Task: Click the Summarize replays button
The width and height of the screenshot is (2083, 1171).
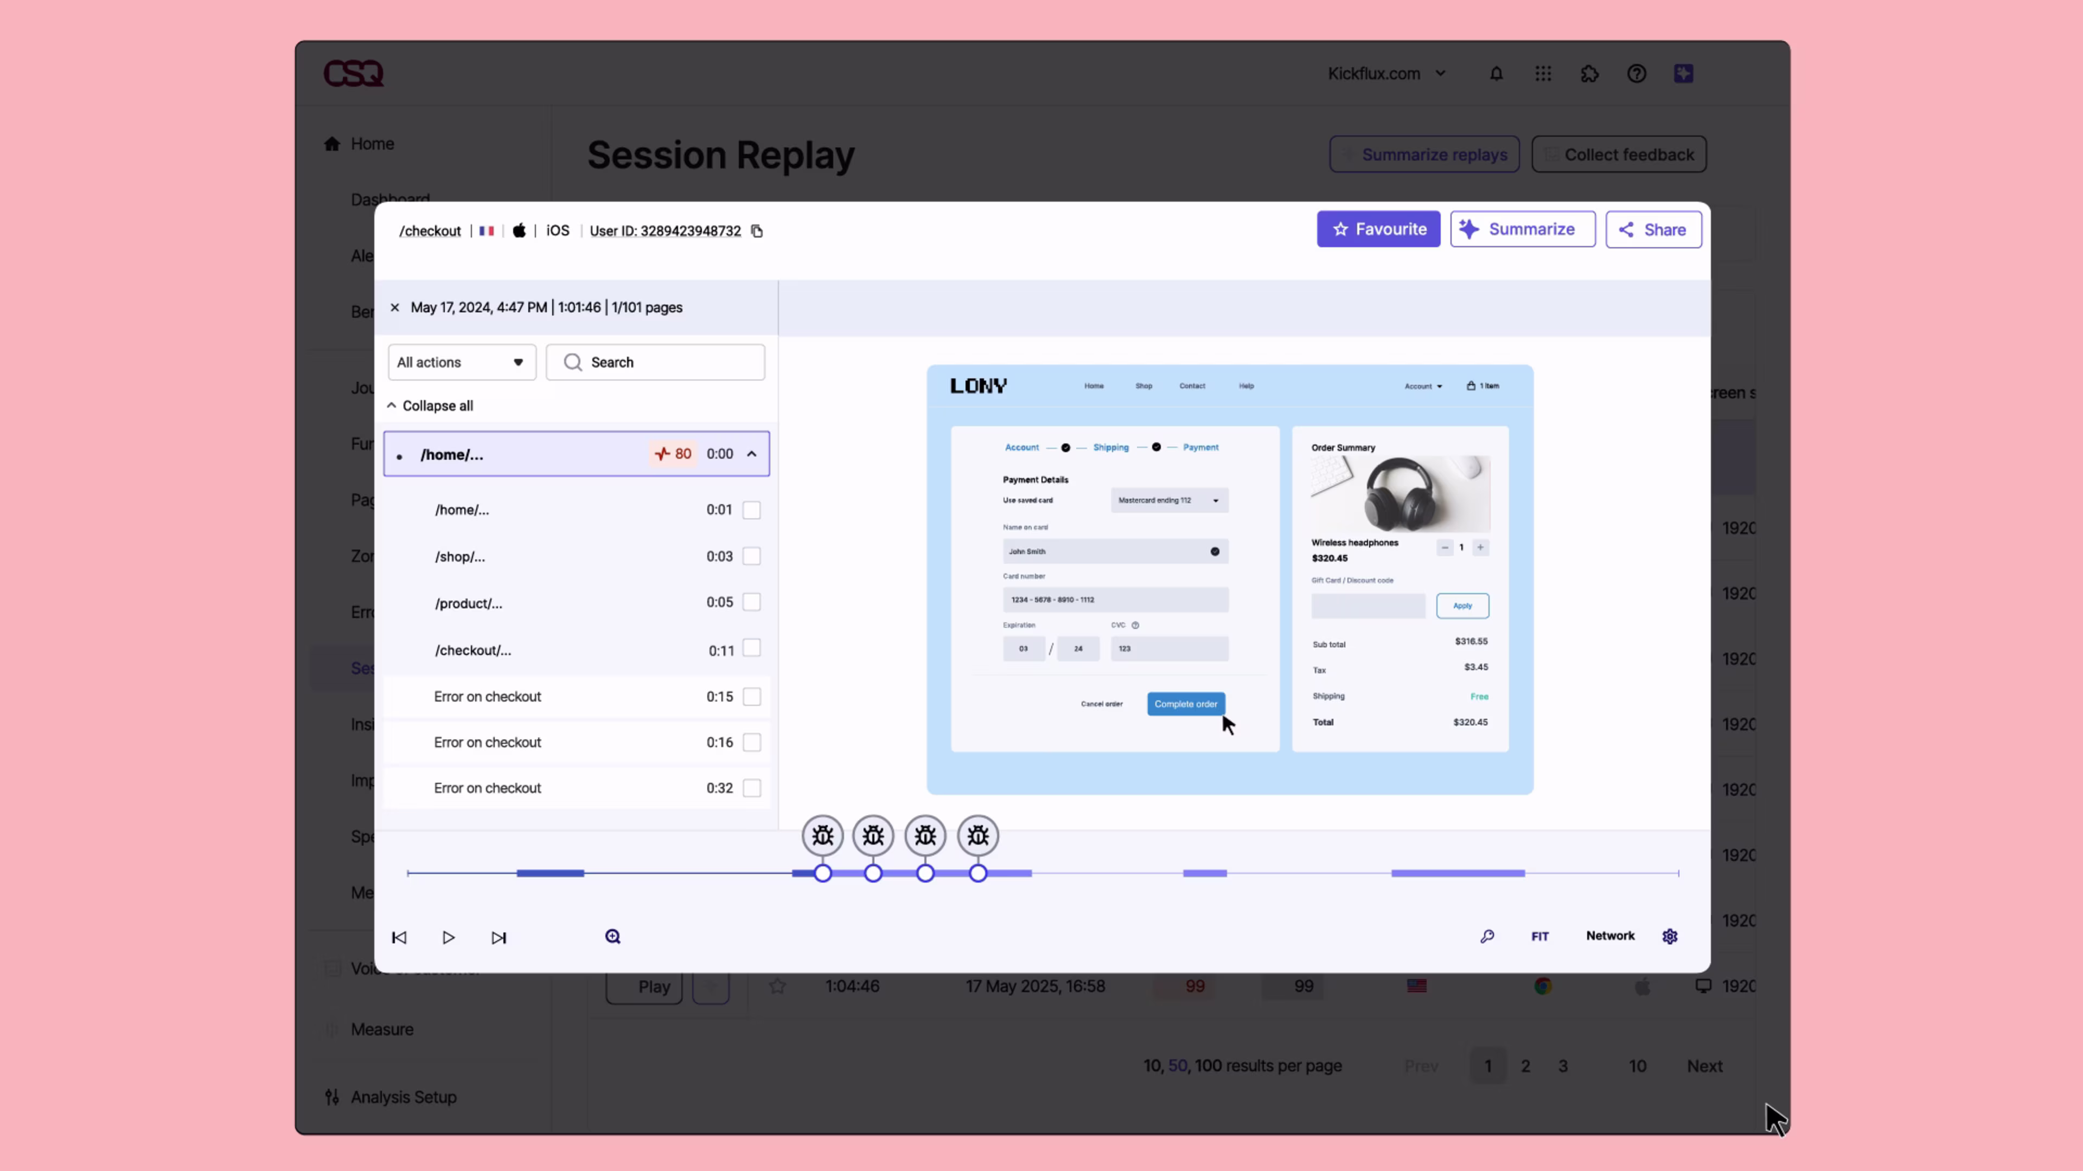Action: (1424, 155)
